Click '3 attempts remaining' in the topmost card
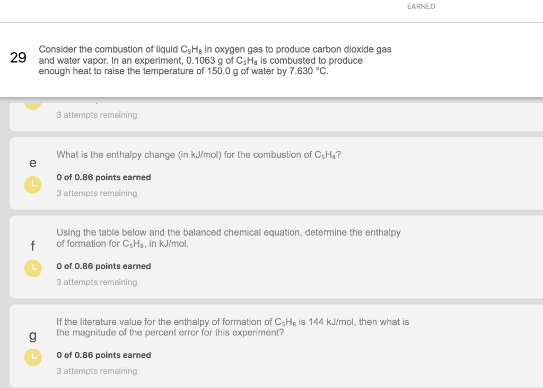The image size is (543, 388). (x=97, y=115)
